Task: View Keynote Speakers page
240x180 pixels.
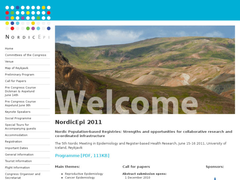Action: point(17,112)
